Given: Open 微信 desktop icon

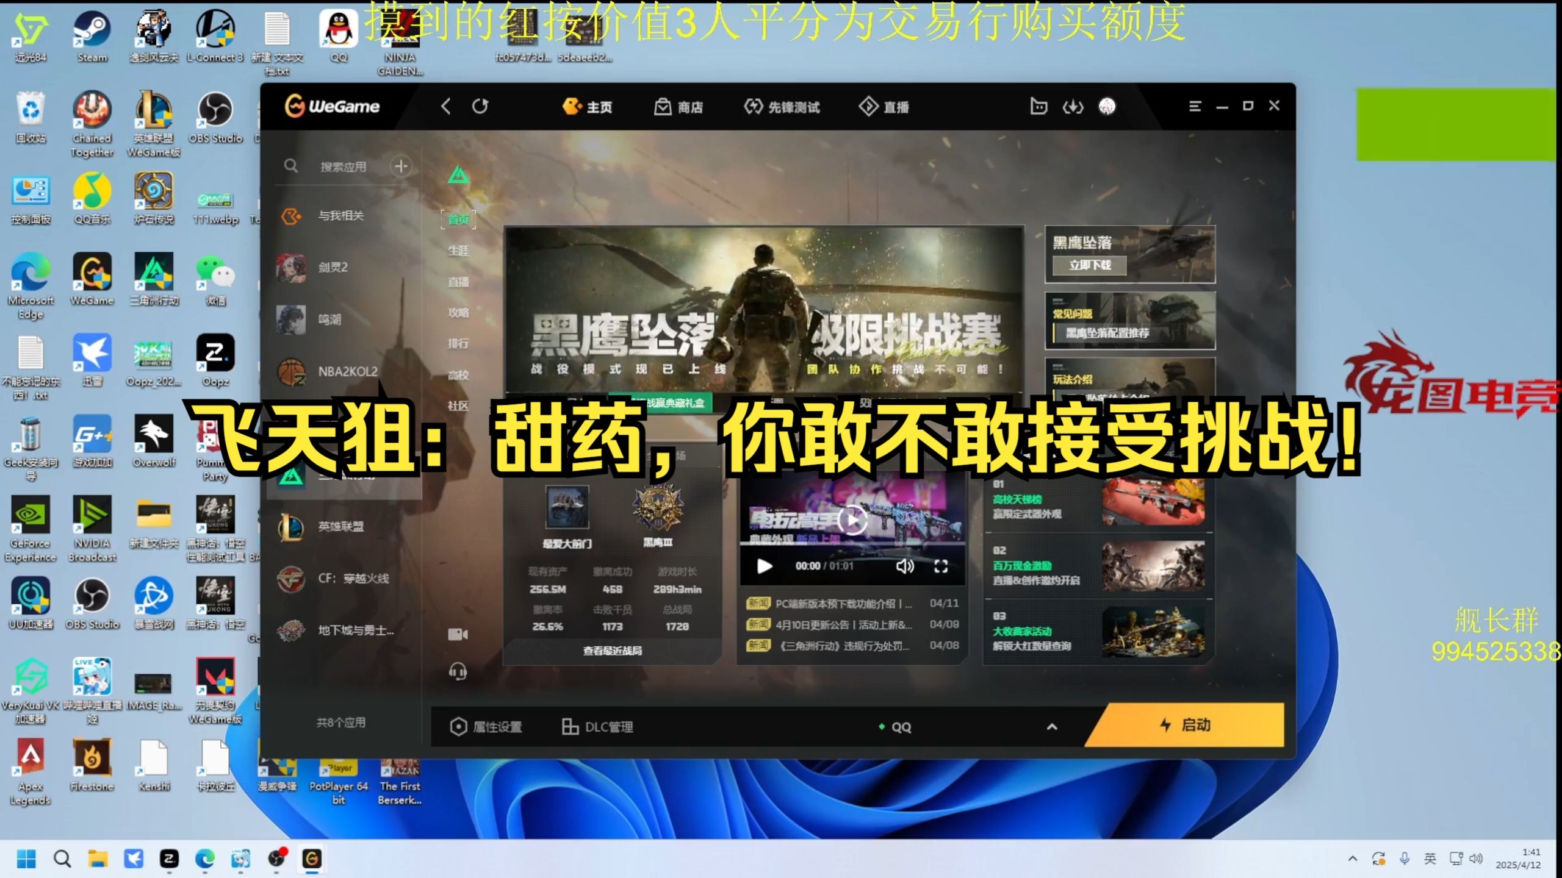Looking at the screenshot, I should [215, 279].
